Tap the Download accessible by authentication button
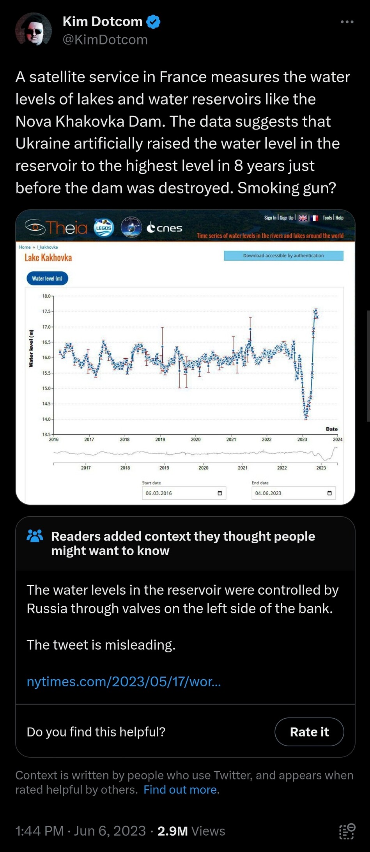Screen dimensions: 370x852 283,256
